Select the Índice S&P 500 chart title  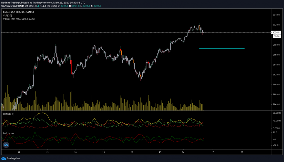(x=18, y=12)
